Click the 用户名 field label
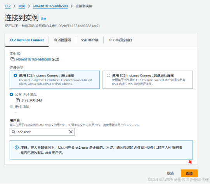 tap(15, 120)
